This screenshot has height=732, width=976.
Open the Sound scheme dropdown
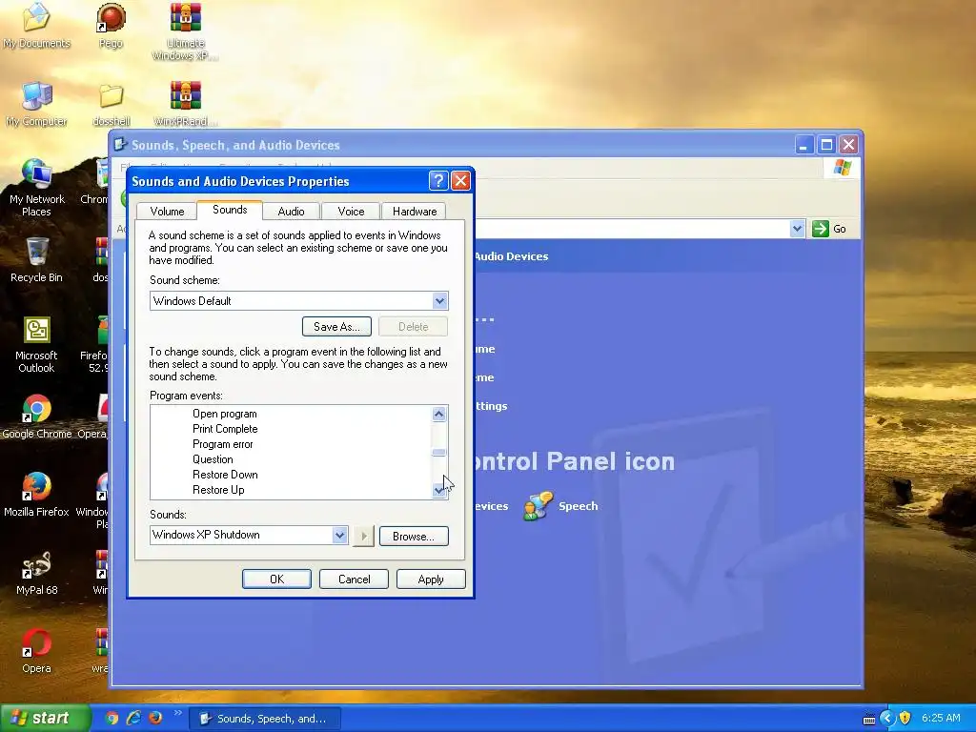pyautogui.click(x=439, y=301)
